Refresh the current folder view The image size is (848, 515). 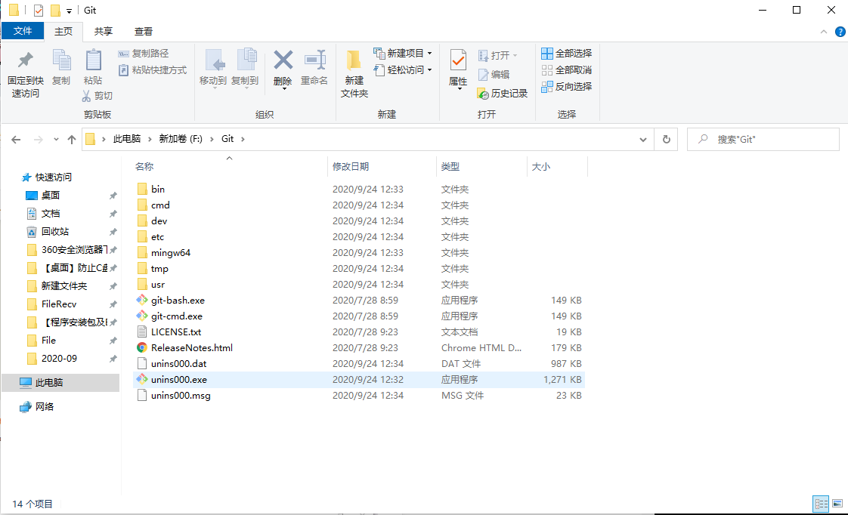pyautogui.click(x=667, y=140)
